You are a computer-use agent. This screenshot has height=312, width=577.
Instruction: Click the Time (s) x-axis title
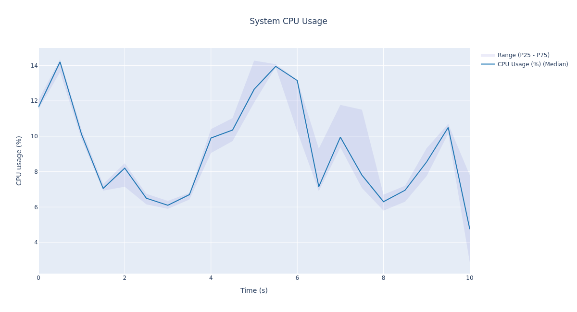coord(254,290)
